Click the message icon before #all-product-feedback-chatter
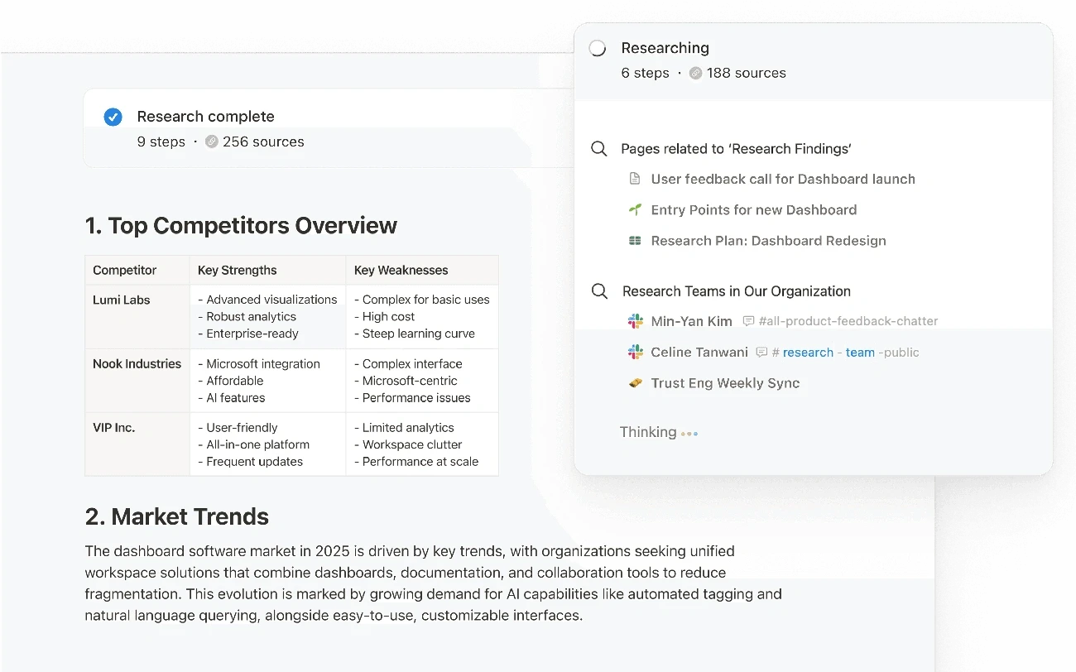This screenshot has width=1076, height=672. (x=748, y=321)
